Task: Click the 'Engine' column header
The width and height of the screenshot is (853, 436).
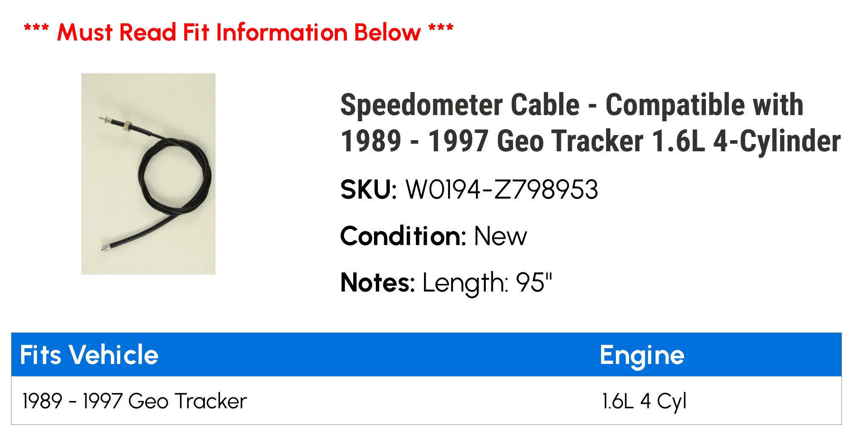Action: click(x=642, y=356)
